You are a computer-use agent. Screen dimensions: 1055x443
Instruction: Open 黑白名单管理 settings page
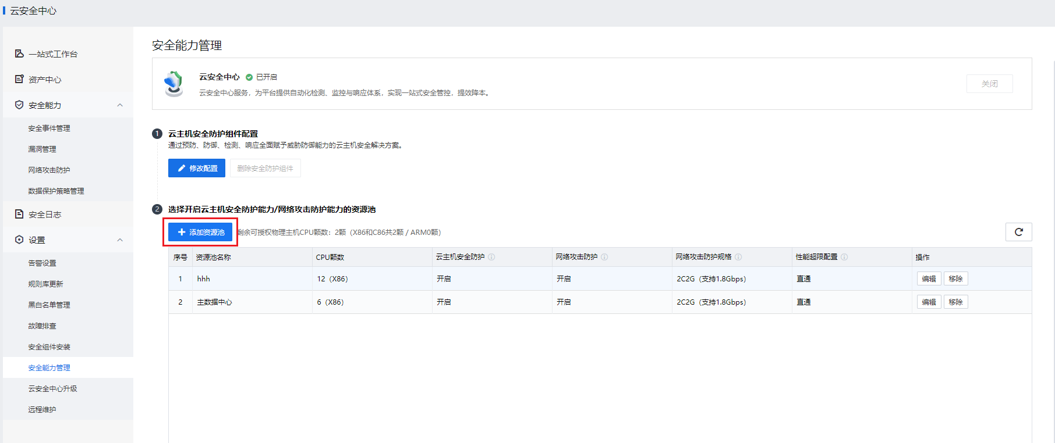tap(49, 305)
